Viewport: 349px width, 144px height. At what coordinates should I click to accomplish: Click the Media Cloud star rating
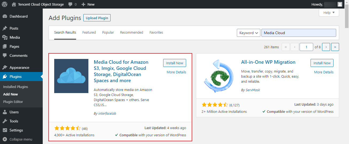coord(67,128)
